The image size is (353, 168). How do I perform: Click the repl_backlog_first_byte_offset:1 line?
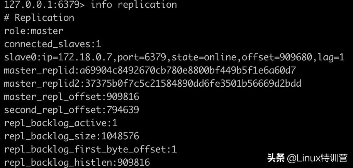[90, 149]
